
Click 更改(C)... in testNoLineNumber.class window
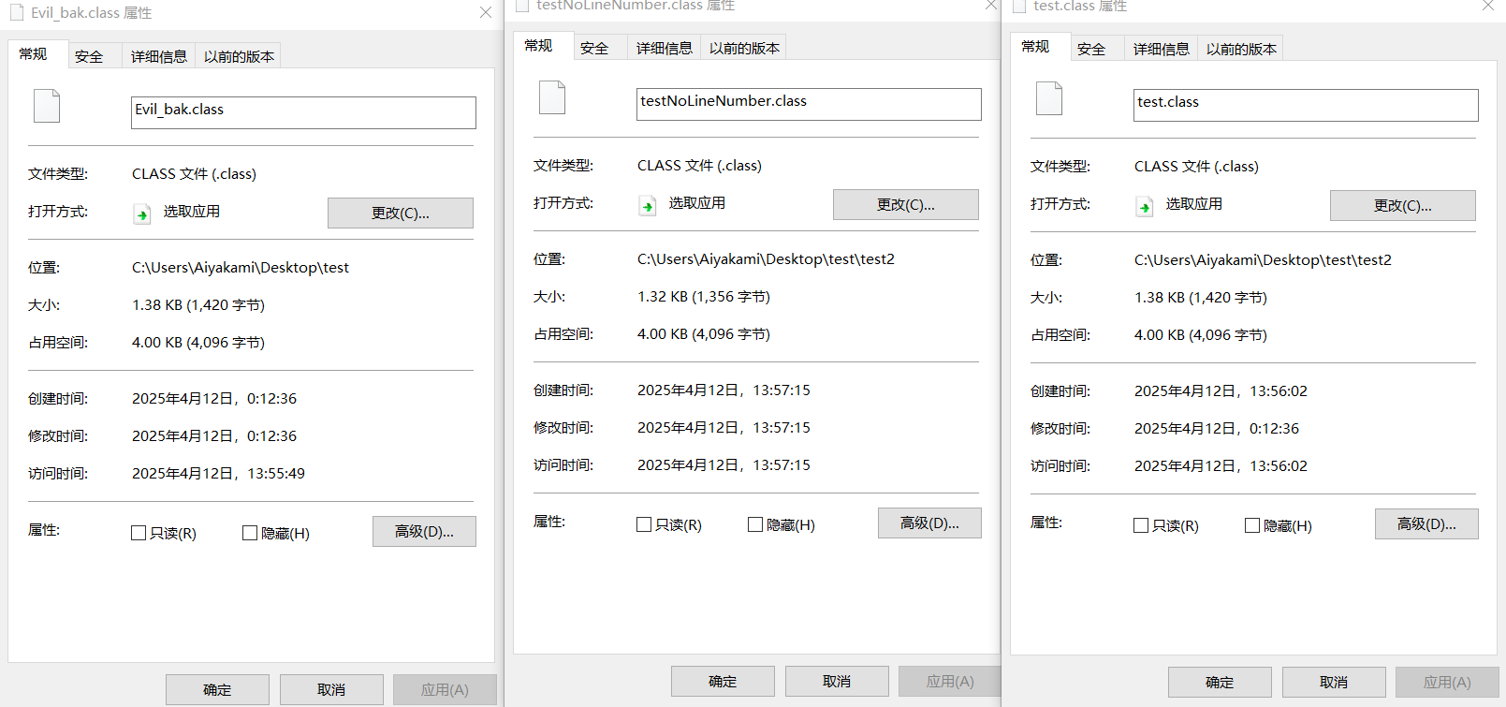pos(906,204)
